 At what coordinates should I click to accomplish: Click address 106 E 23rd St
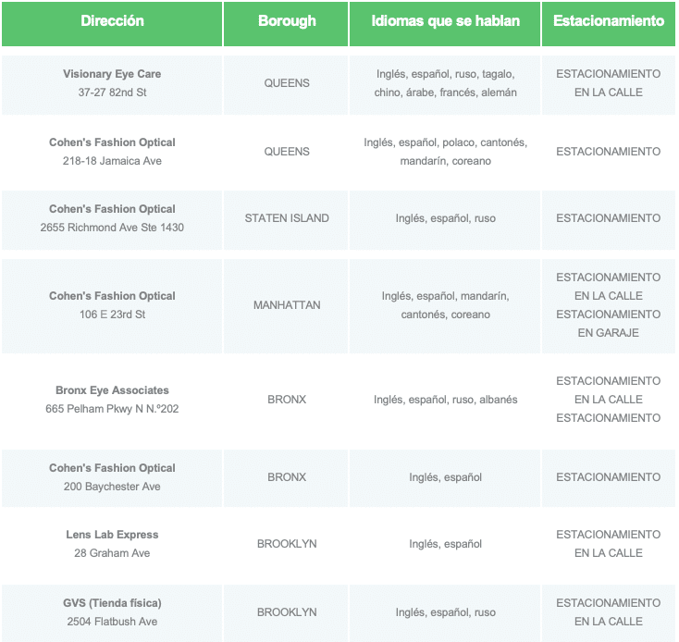(112, 315)
